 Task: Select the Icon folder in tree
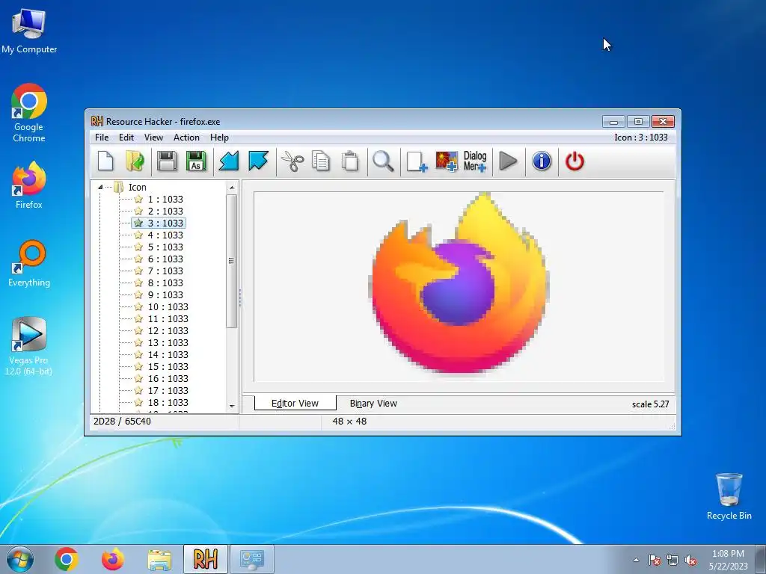point(138,188)
